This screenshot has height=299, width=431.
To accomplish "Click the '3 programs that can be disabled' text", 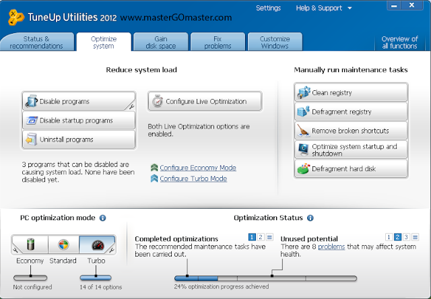I will 78,172.
